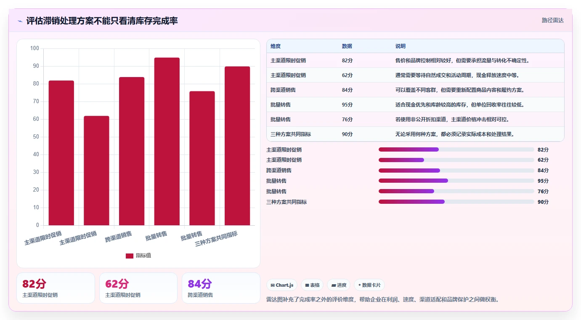
Task: Select the tallest chart bar at 95
Action: click(x=167, y=141)
